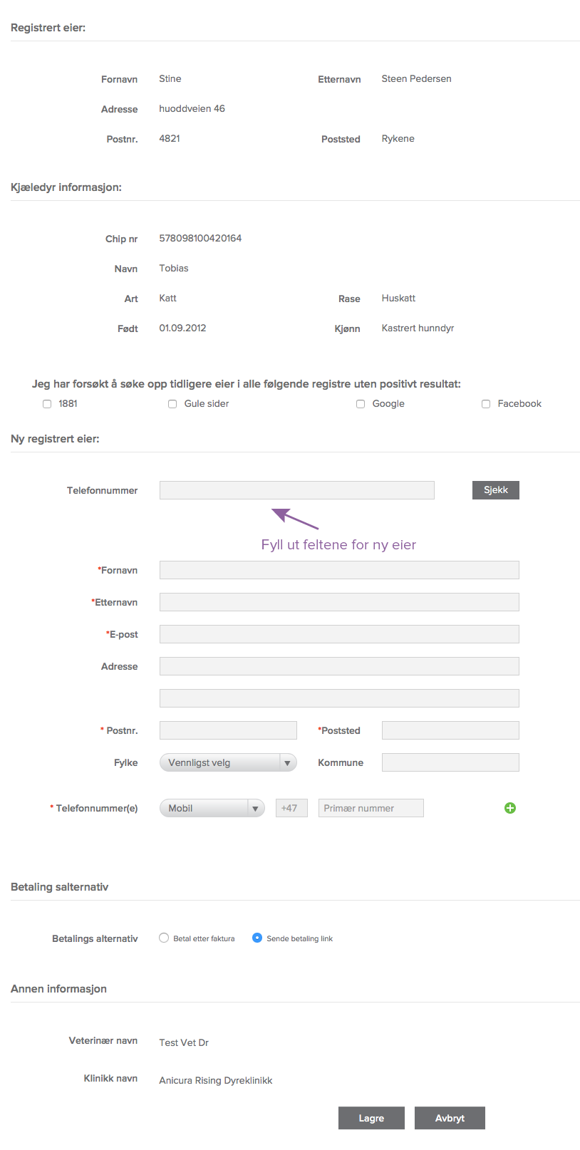
Task: Tick the Gule sider checkbox
Action: pyautogui.click(x=172, y=404)
